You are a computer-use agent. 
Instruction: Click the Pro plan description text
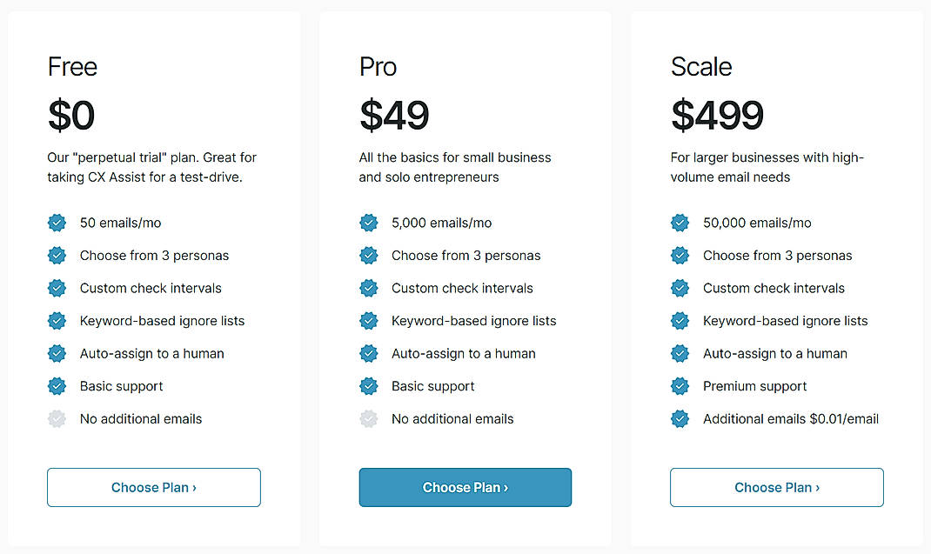pyautogui.click(x=454, y=167)
